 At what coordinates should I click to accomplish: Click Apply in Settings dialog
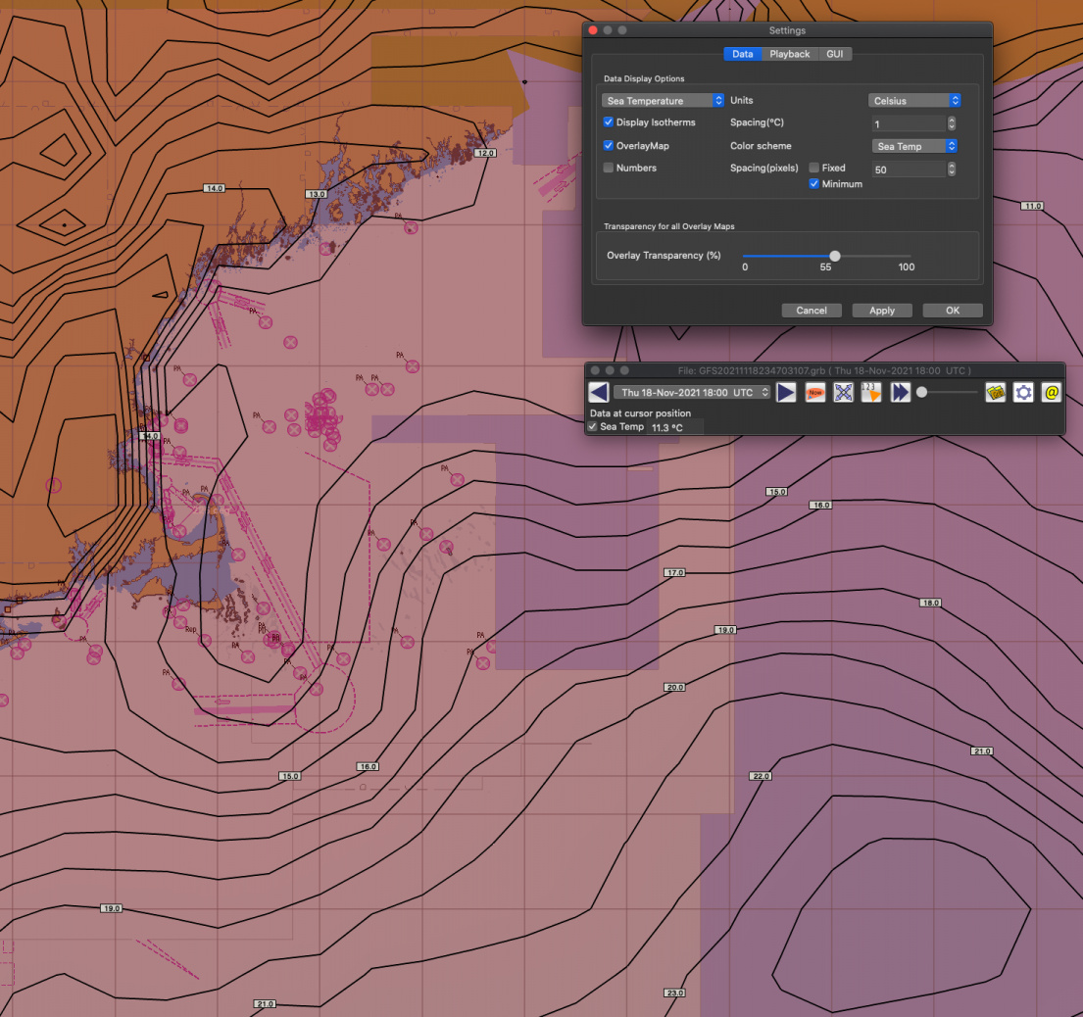pyautogui.click(x=882, y=311)
